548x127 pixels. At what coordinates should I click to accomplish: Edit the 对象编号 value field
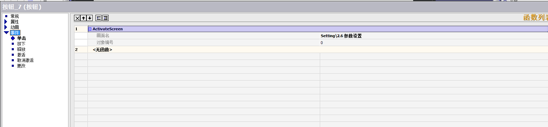[434, 43]
